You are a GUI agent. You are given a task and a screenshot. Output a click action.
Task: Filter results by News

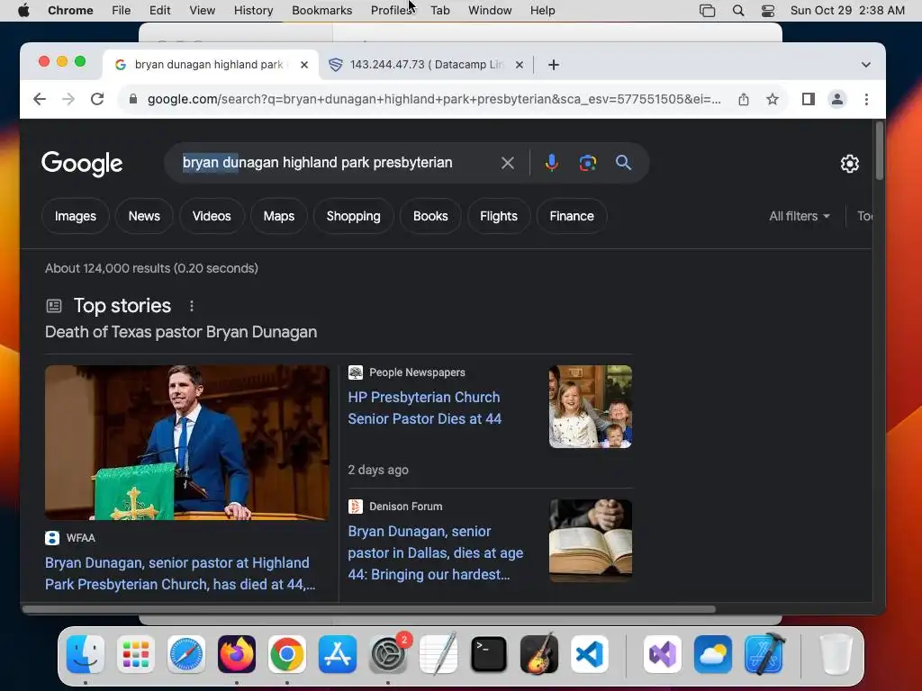[x=144, y=216]
